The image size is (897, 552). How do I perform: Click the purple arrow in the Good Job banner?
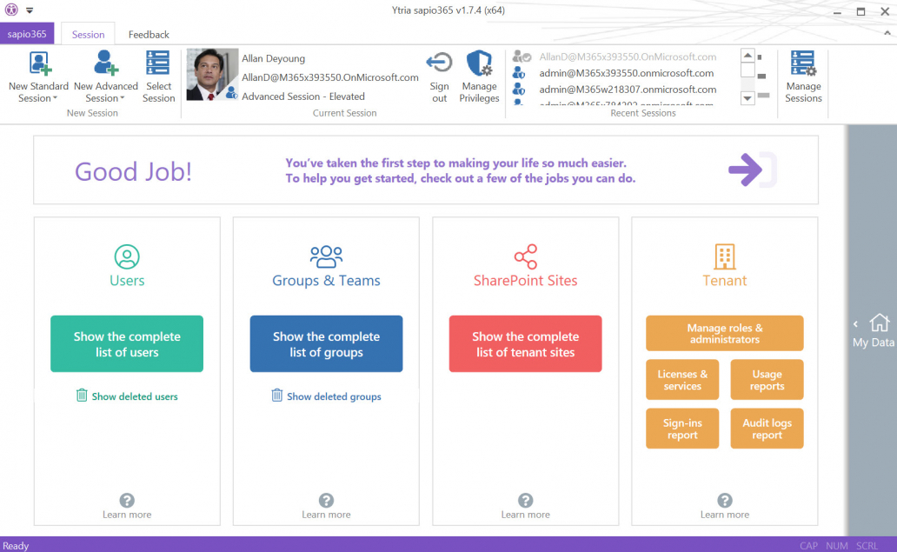[746, 170]
